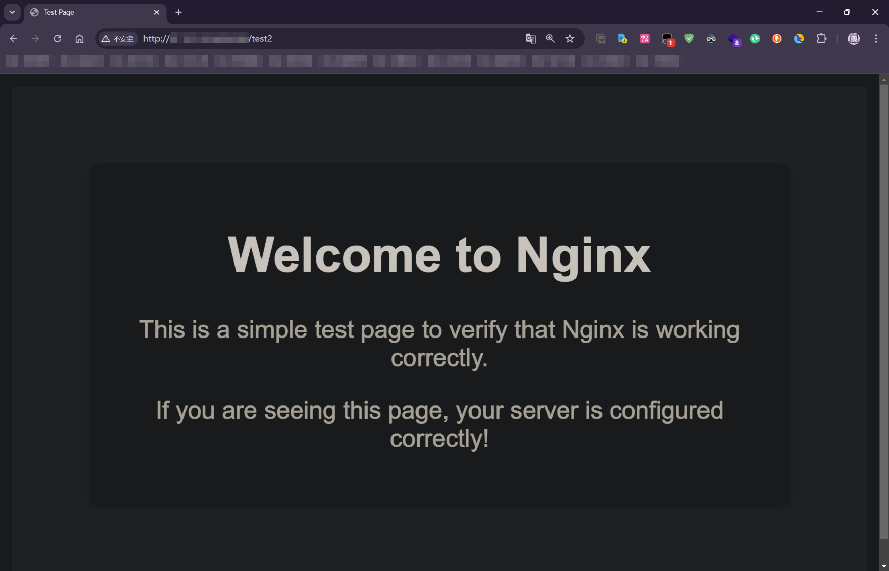Click the extension with red badge 1

click(667, 39)
